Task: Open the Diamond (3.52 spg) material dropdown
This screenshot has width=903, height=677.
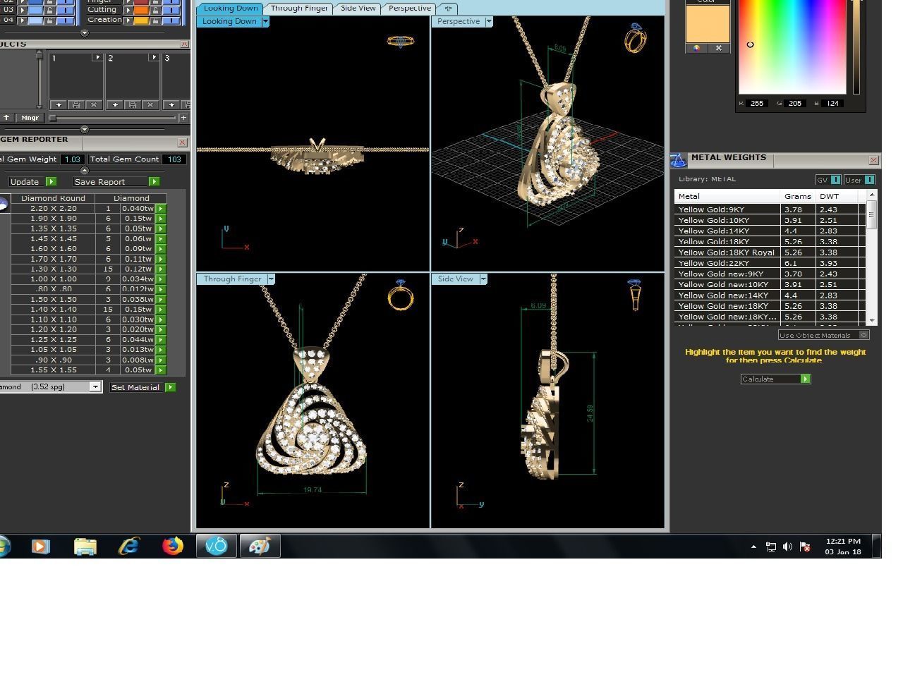Action: coord(95,386)
